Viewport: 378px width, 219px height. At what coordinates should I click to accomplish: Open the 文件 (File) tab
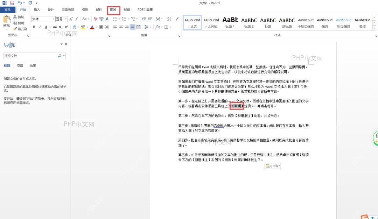(7, 10)
